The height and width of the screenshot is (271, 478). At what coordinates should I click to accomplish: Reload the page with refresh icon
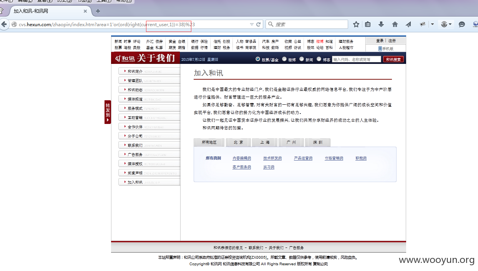[259, 24]
